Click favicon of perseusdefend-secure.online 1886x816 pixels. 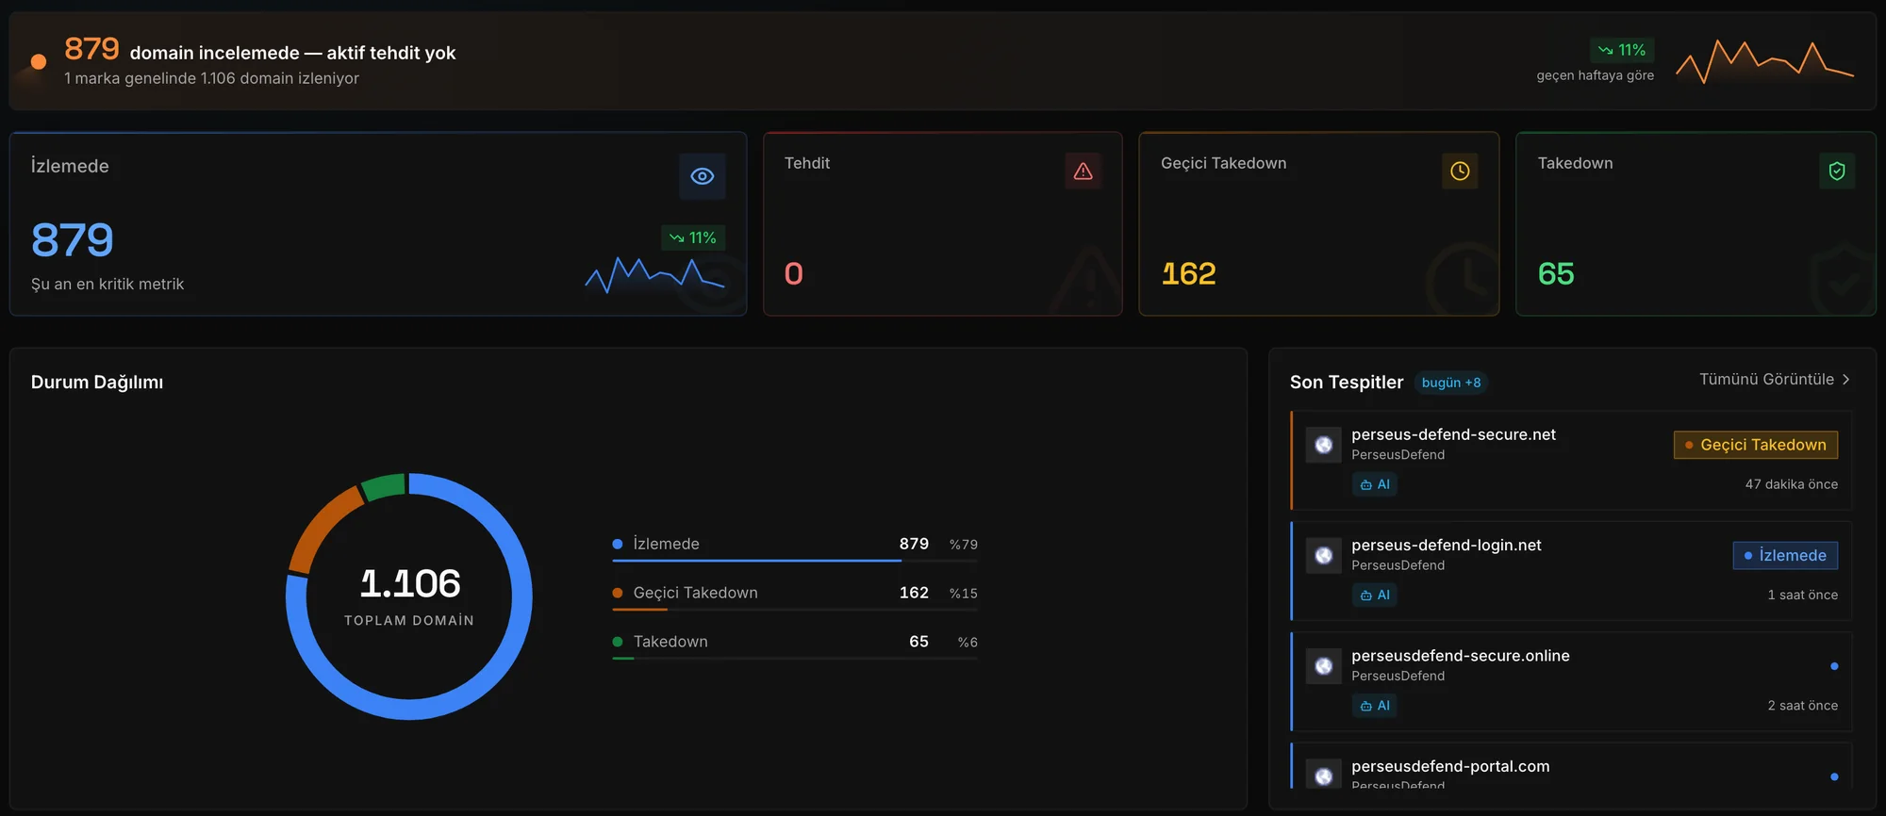[1323, 666]
